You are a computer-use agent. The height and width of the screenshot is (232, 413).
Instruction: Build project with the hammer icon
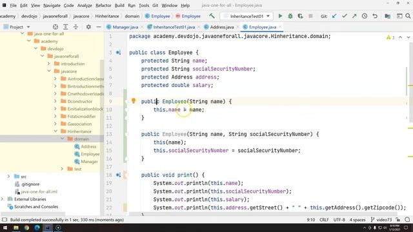pyautogui.click(x=212, y=16)
